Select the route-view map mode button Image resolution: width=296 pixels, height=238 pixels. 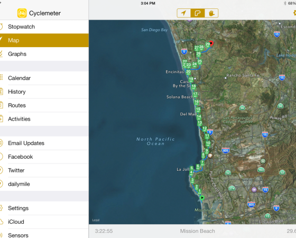click(x=198, y=13)
